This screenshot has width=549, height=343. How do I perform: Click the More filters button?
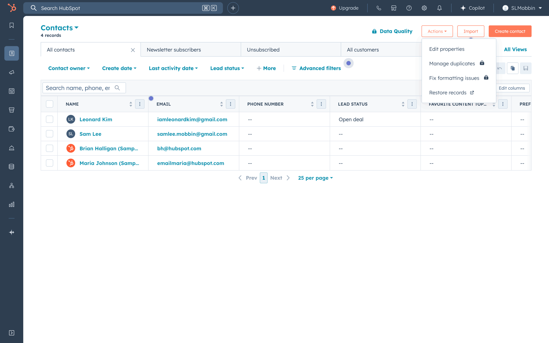266,68
